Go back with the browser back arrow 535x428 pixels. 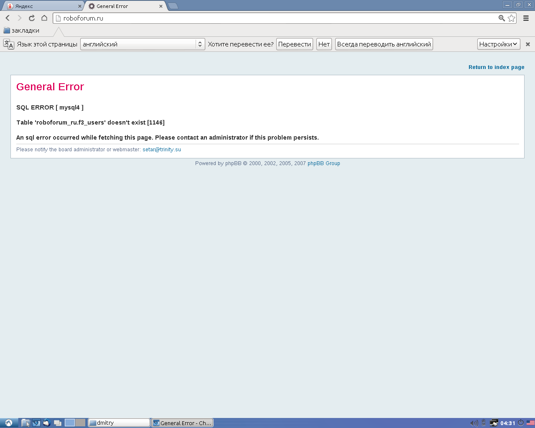click(x=8, y=18)
